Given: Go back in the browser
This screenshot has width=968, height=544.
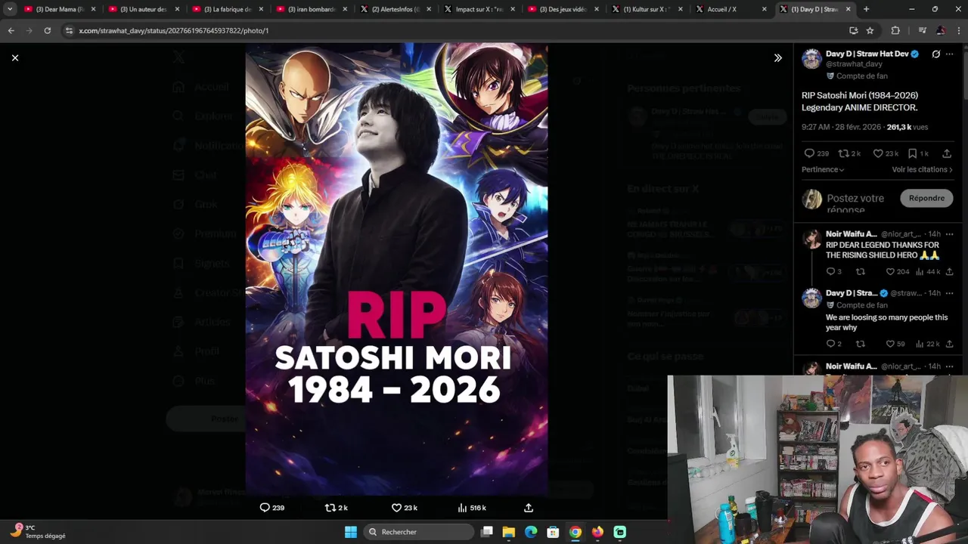Looking at the screenshot, I should click(11, 30).
